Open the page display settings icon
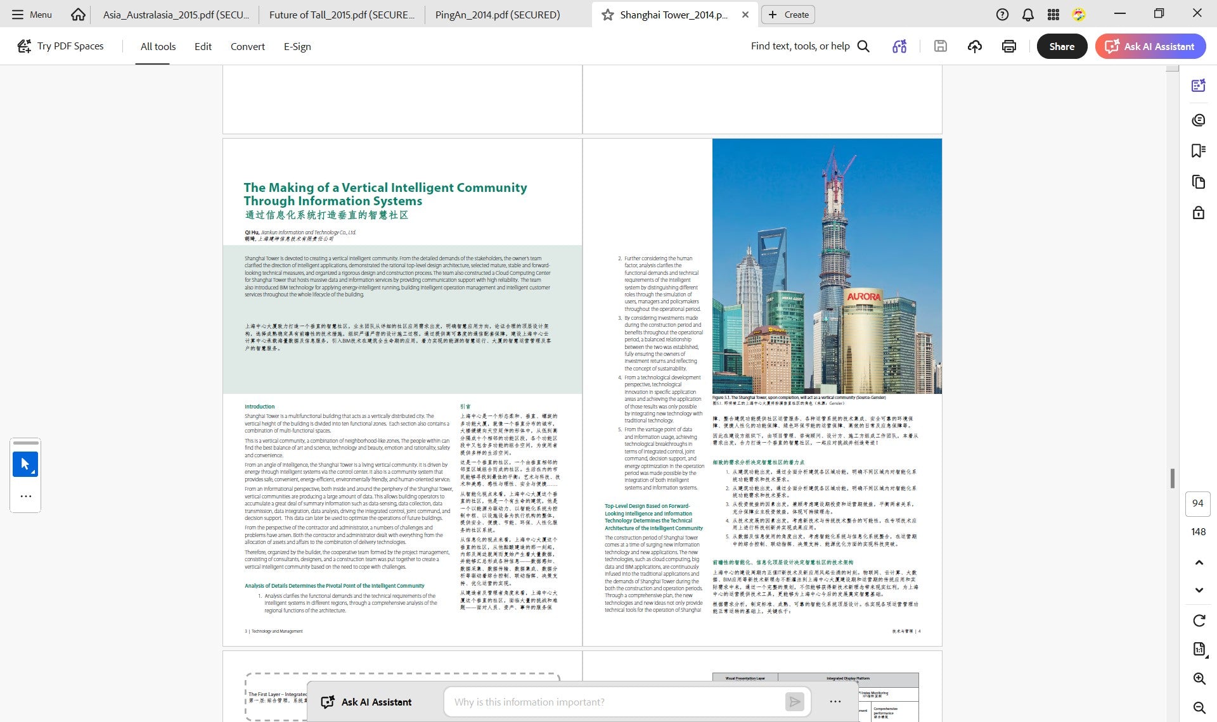The width and height of the screenshot is (1217, 722). [x=1199, y=649]
